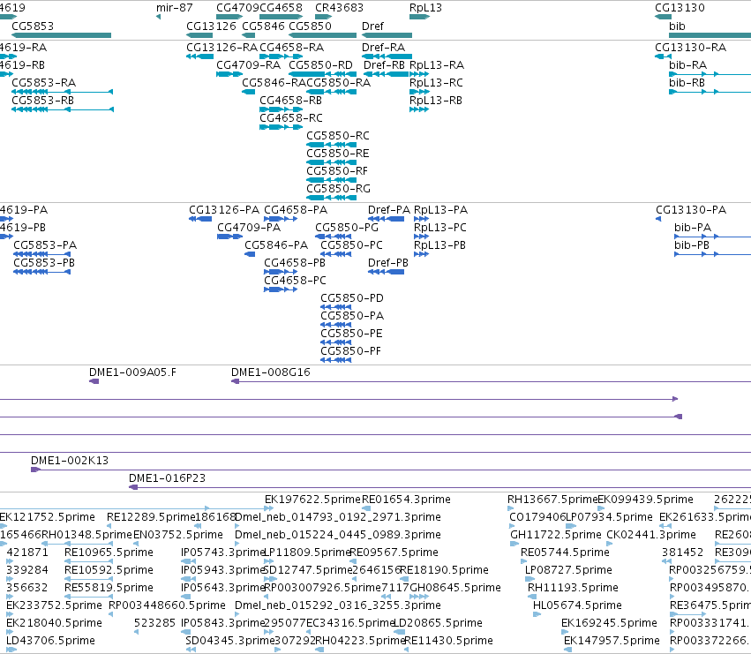Select EST GH11722.5prime
This screenshot has height=654, width=751.
point(556,535)
